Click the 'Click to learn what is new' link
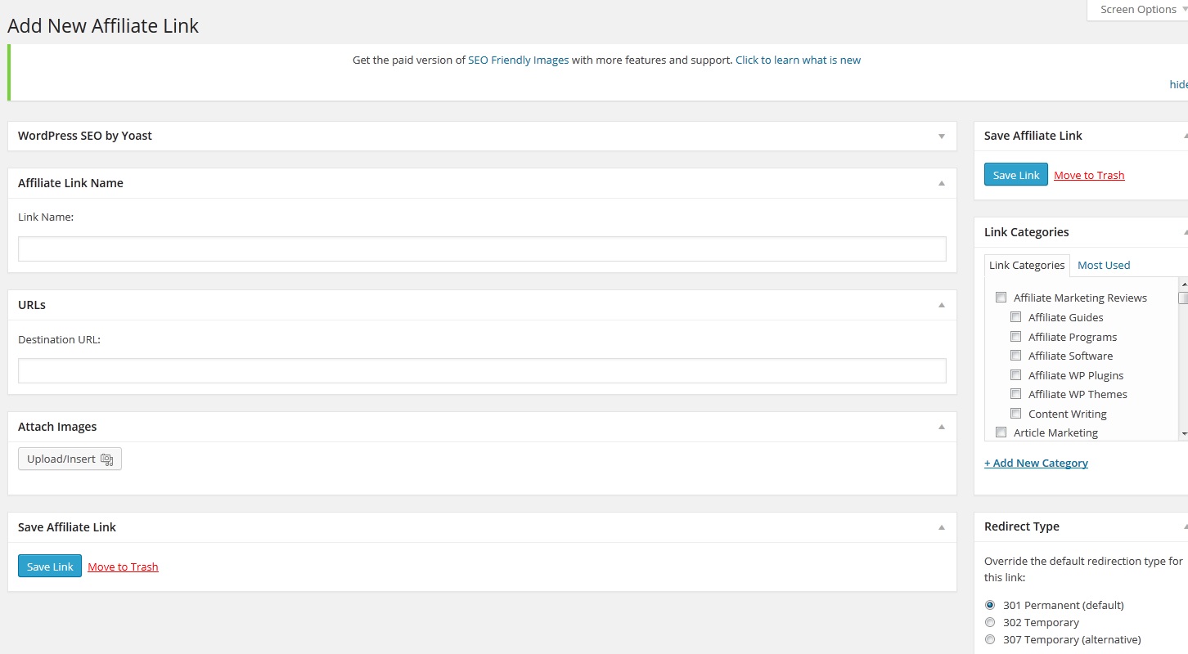Viewport: 1188px width, 654px height. point(798,60)
